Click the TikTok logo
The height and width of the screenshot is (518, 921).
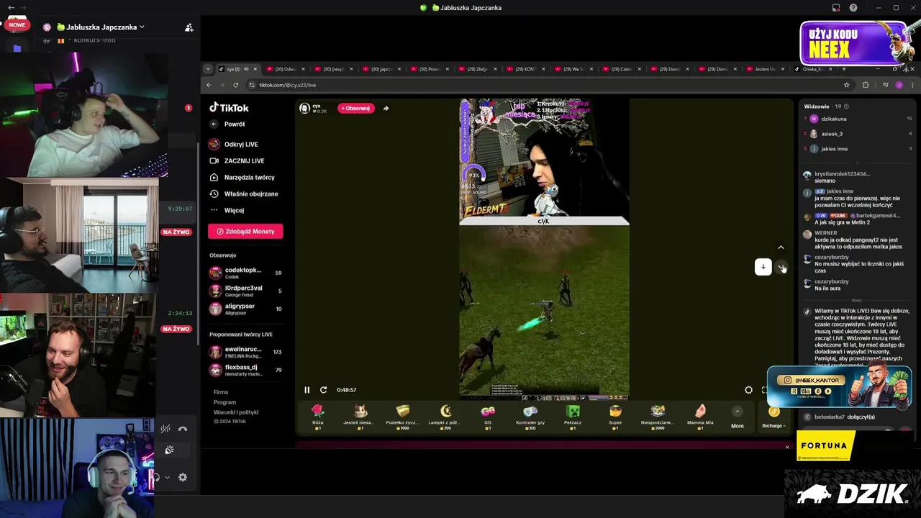(x=229, y=108)
